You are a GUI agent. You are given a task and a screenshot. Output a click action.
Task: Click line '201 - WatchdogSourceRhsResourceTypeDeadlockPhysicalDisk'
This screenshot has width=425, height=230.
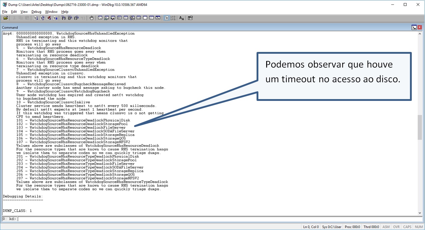tap(78, 156)
